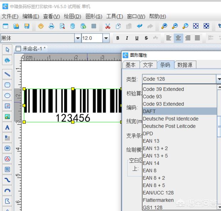Expand the font size dropdown arrow
This screenshot has height=211, width=221.
coord(106,38)
